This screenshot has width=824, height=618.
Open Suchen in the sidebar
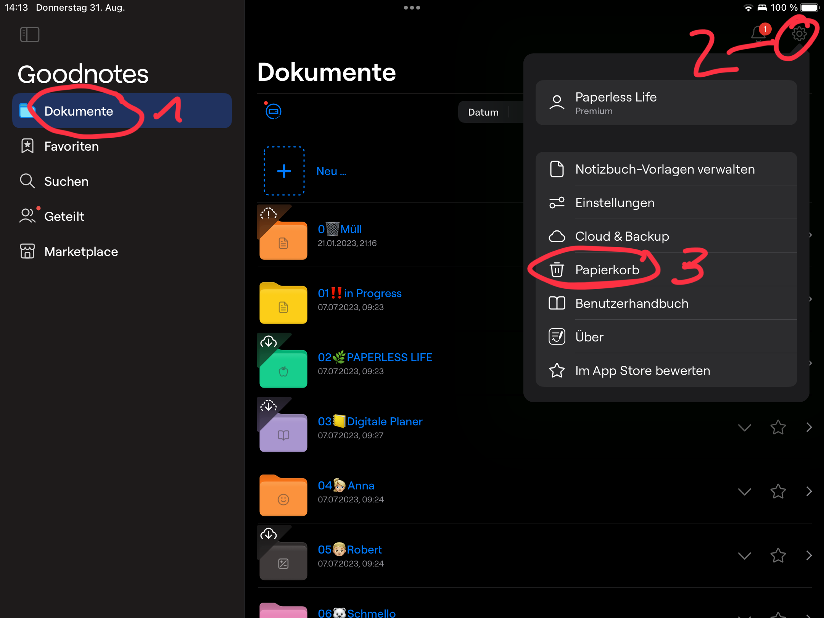pos(122,181)
